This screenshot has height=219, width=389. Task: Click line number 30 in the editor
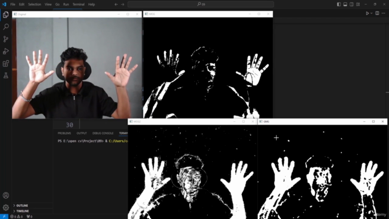[x=69, y=125]
